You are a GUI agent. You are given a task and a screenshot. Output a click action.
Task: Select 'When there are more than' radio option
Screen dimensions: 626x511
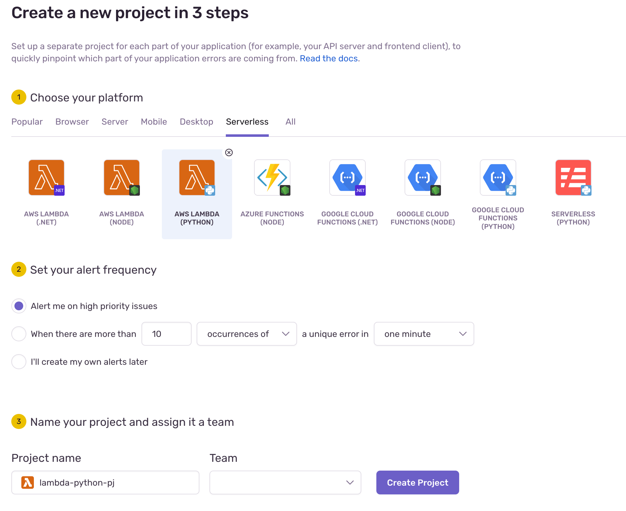[19, 334]
